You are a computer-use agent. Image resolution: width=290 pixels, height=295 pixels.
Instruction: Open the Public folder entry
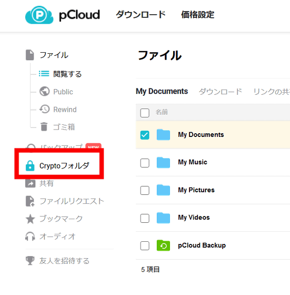(x=63, y=92)
